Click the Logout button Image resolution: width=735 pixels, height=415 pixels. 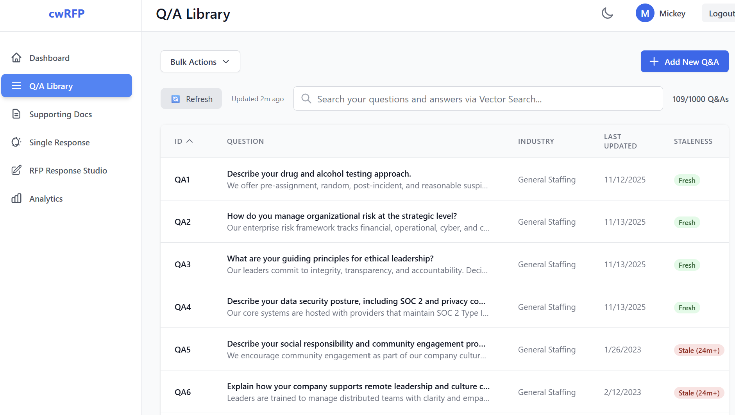[x=722, y=13]
